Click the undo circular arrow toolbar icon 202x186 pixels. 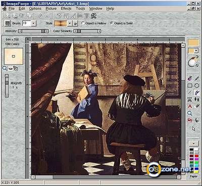pos(59,16)
